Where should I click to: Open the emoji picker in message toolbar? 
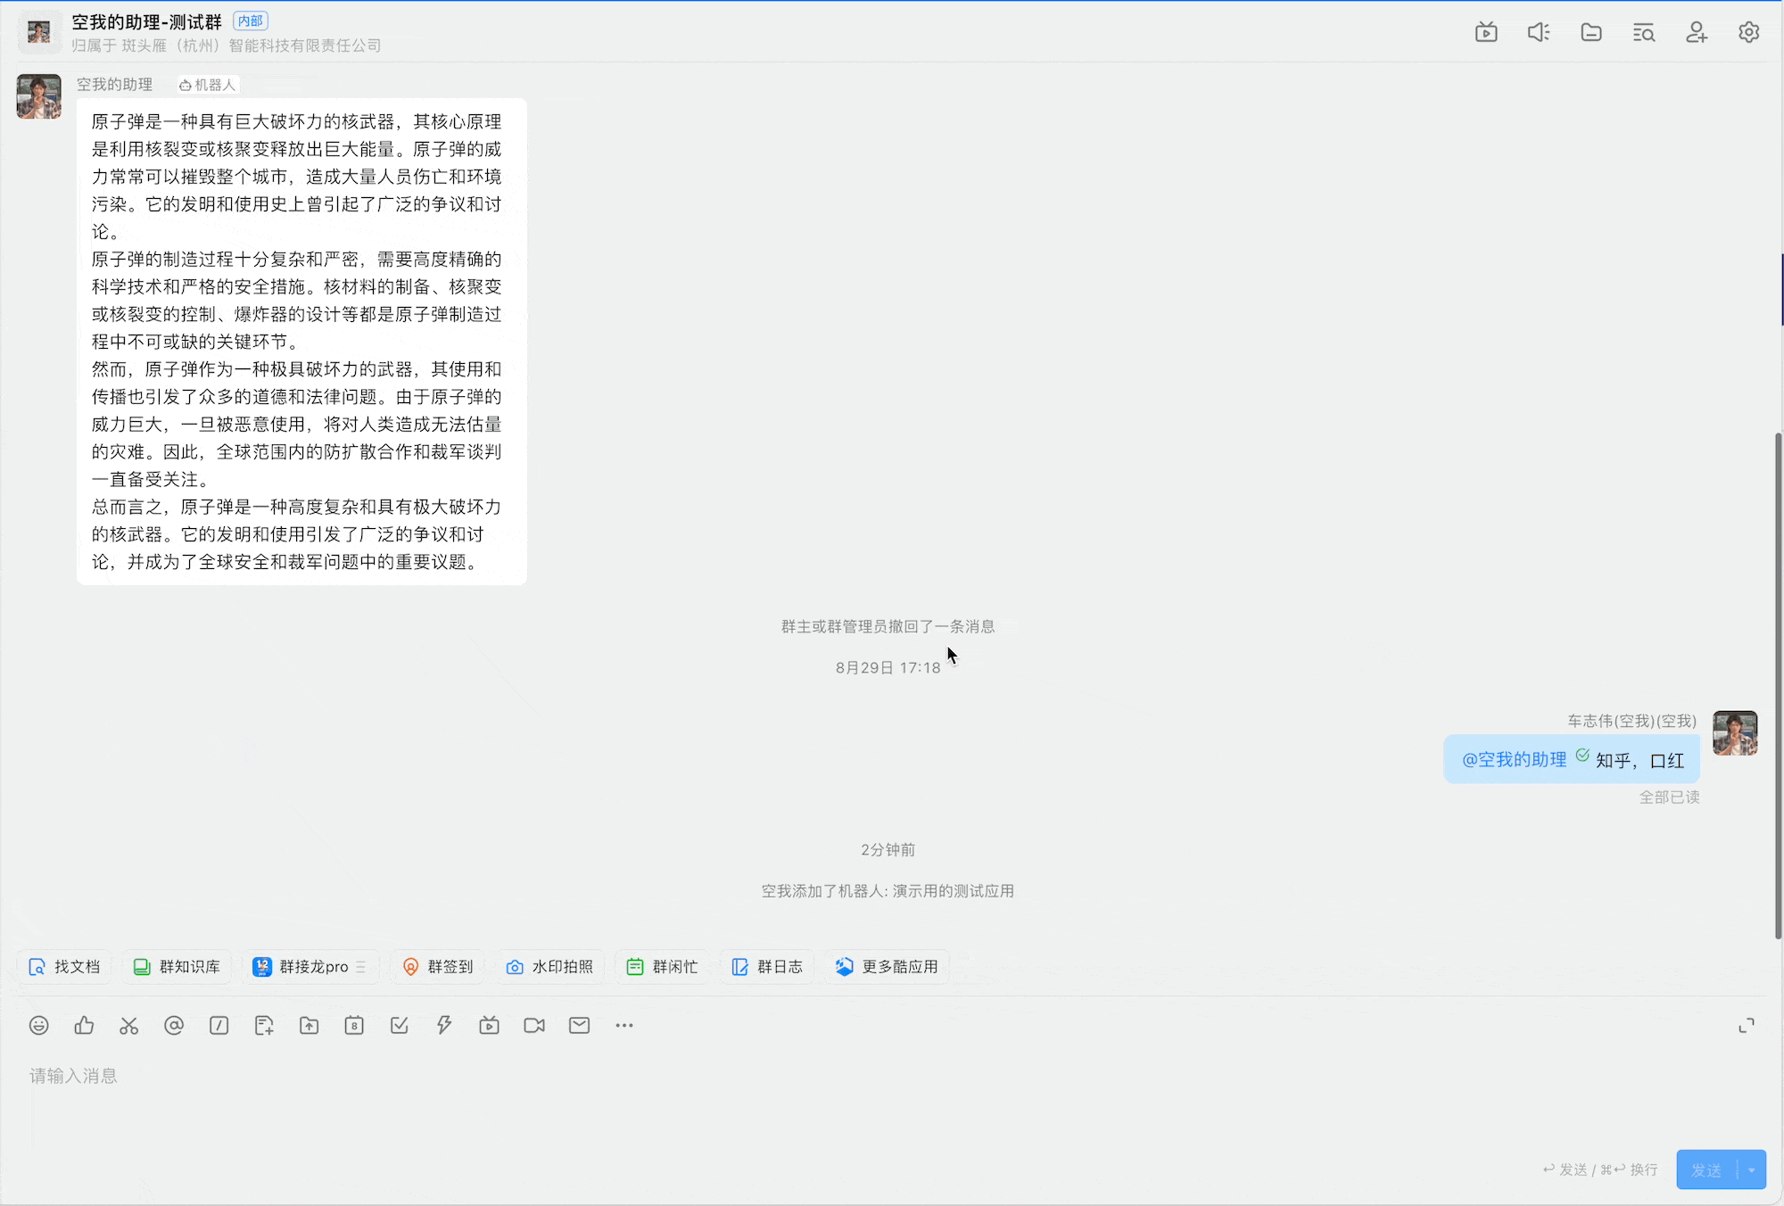point(38,1026)
